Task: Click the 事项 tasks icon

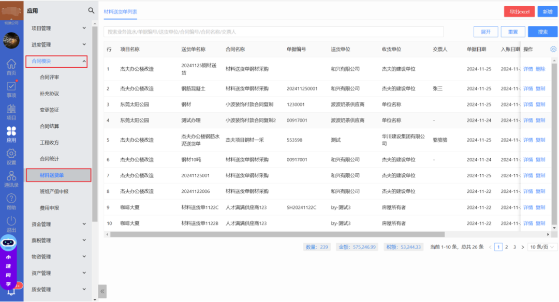Action: coord(11,87)
